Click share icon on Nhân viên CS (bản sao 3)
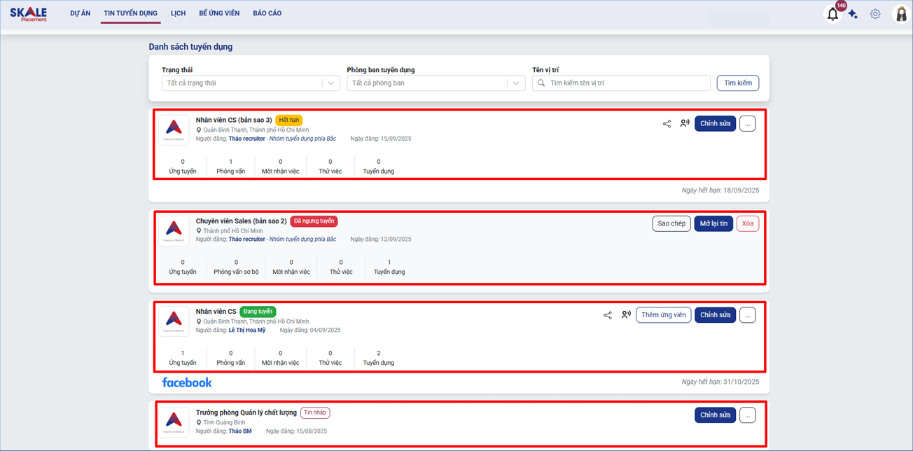Image resolution: width=913 pixels, height=451 pixels. pos(667,124)
